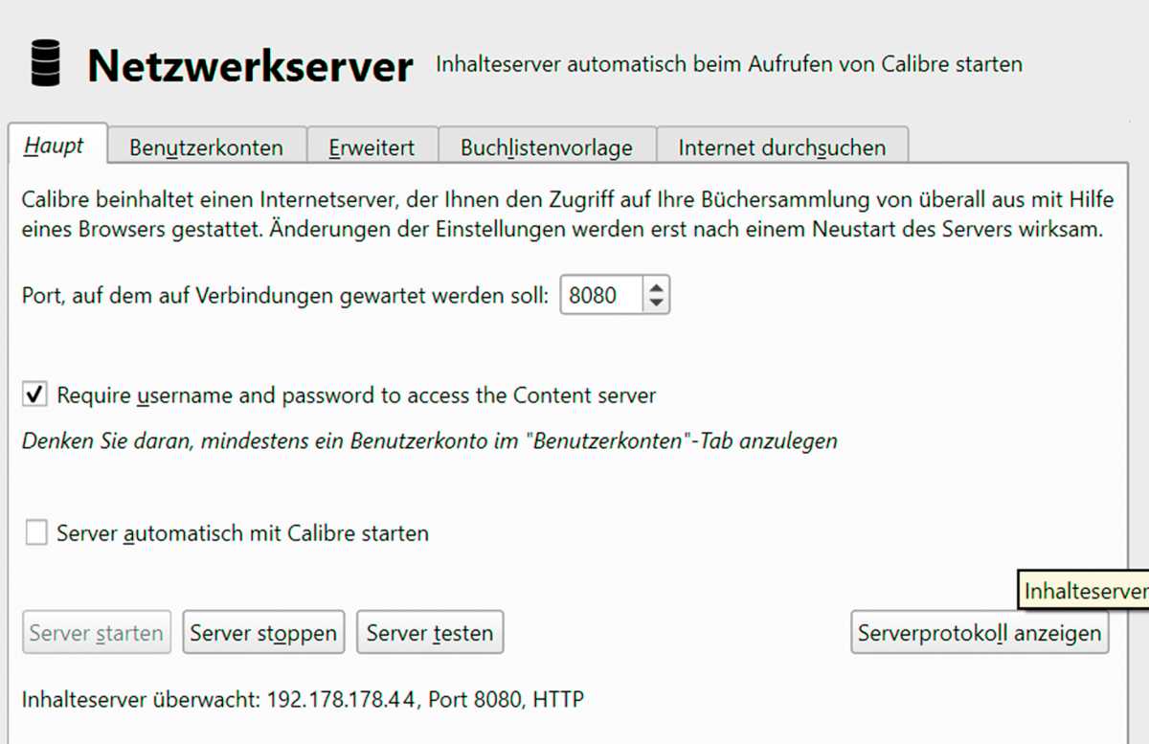Image resolution: width=1149 pixels, height=744 pixels.
Task: Click the 'Server stoppen' button
Action: click(x=263, y=632)
